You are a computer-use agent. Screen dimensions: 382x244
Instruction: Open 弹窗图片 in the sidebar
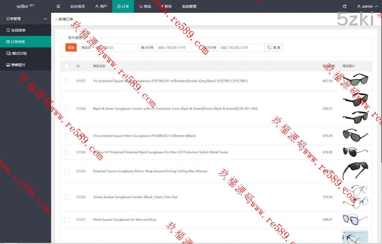coord(18,65)
